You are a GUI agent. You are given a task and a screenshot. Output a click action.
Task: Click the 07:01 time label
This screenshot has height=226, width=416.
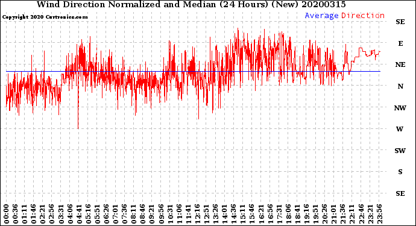115,214
